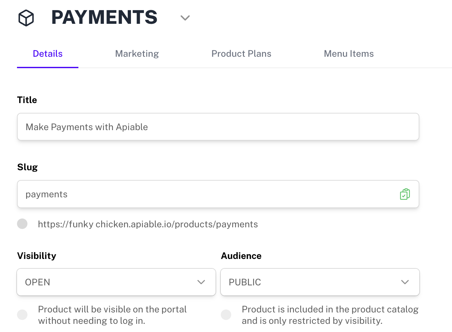Click the hexagonal package icon in the header
The height and width of the screenshot is (332, 452).
point(26,18)
